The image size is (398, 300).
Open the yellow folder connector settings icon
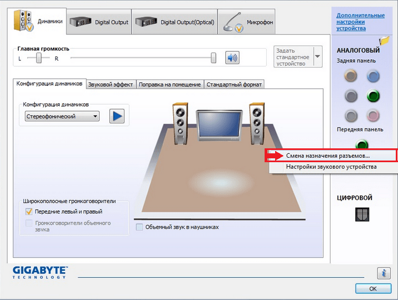point(384,40)
